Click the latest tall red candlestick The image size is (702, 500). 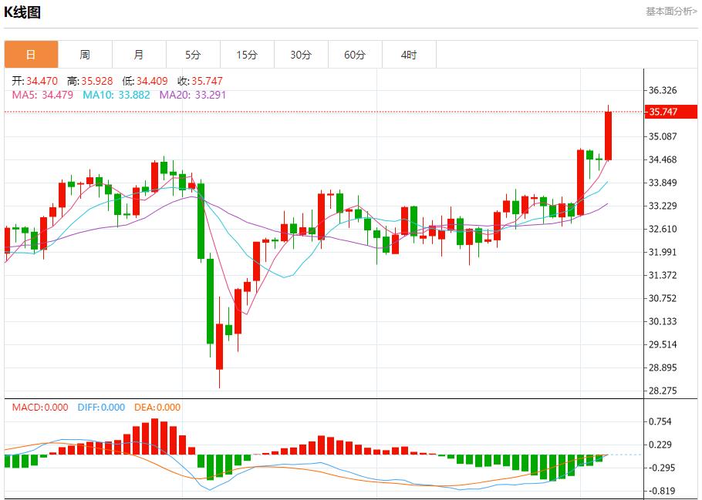pos(608,136)
